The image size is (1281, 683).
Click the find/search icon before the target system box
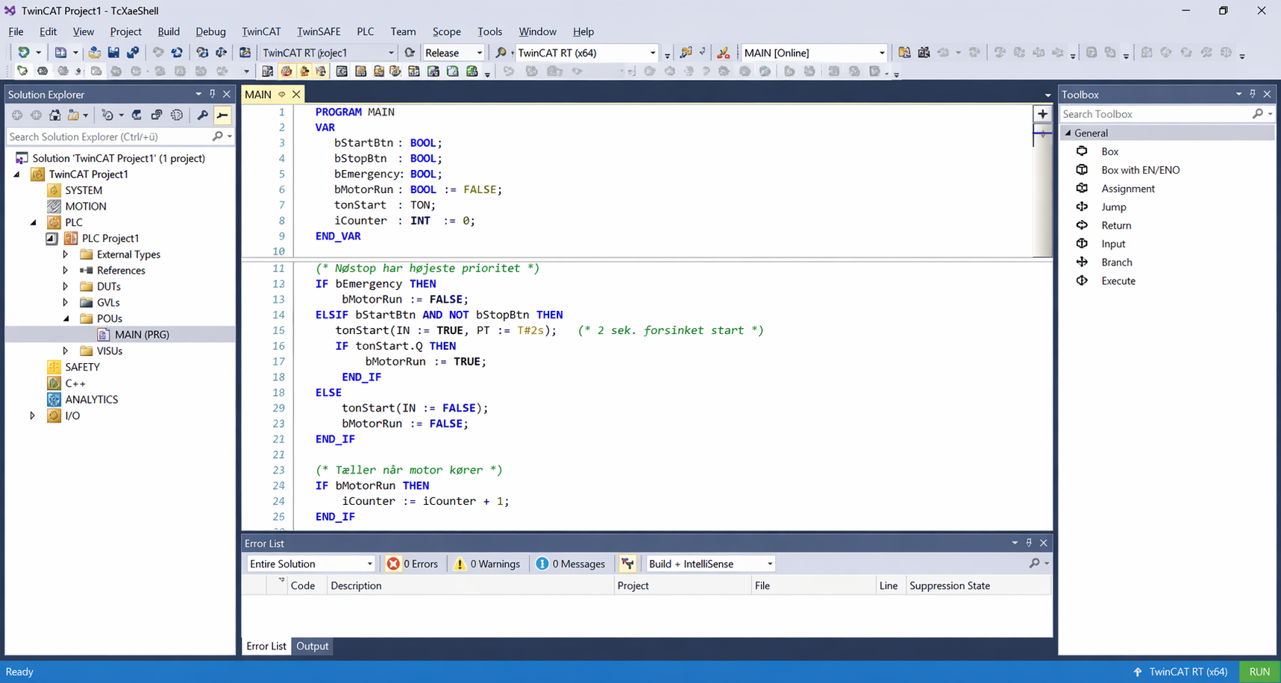[x=501, y=52]
